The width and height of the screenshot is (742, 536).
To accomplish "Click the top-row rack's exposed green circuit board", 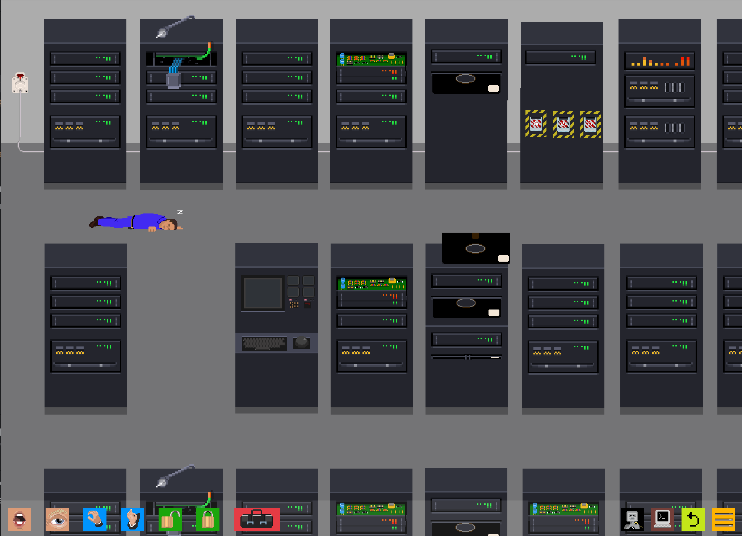I will click(x=371, y=59).
